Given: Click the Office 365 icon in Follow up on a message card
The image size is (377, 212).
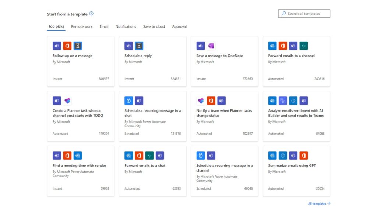Looking at the screenshot, I should coord(67,46).
